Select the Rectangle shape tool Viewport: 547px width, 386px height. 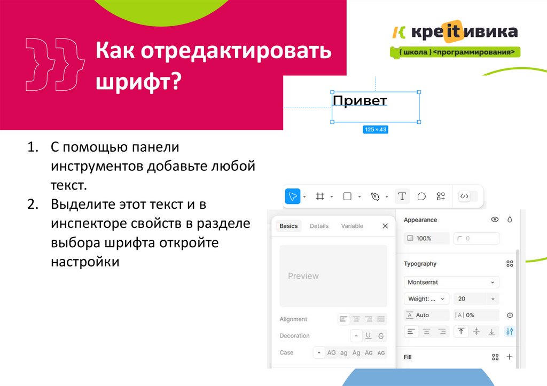(347, 196)
